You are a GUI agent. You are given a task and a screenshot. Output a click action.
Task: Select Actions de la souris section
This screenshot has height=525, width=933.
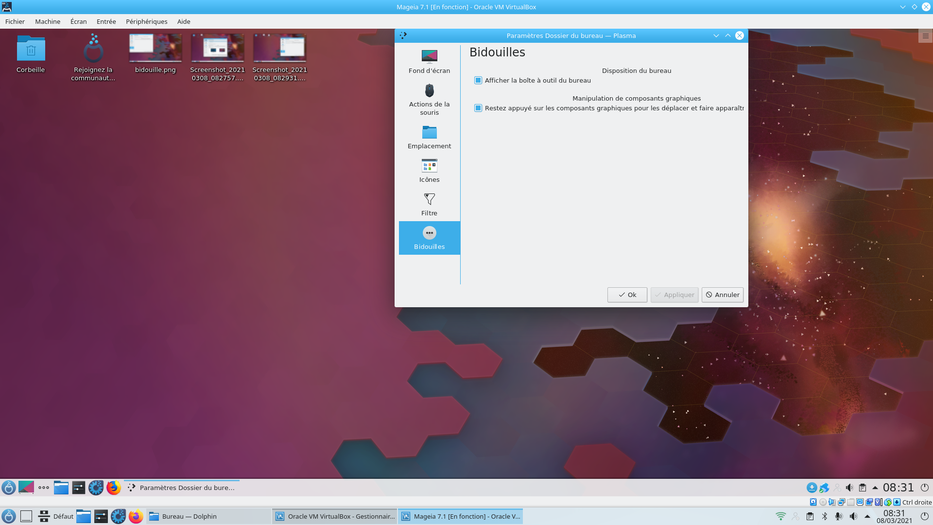click(x=429, y=99)
